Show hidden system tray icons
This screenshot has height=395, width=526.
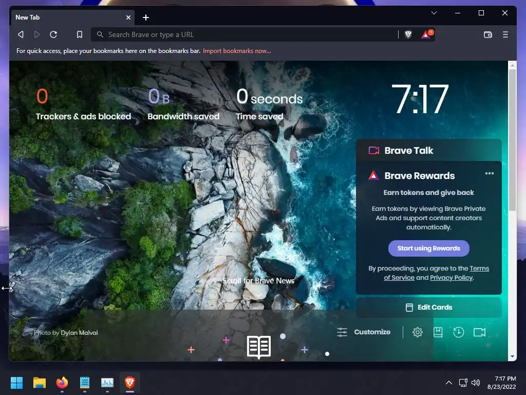pos(449,383)
